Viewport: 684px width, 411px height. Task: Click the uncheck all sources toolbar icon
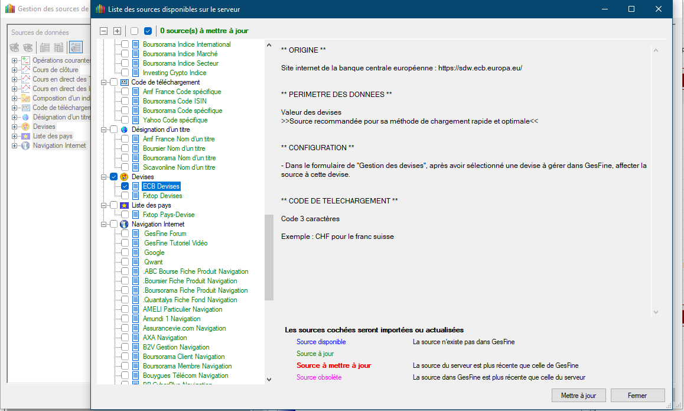pyautogui.click(x=135, y=31)
